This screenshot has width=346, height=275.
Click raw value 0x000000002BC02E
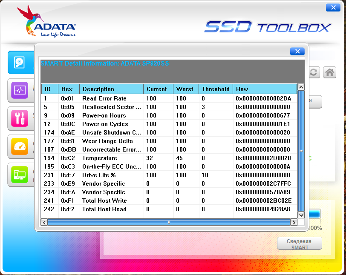[x=263, y=201]
